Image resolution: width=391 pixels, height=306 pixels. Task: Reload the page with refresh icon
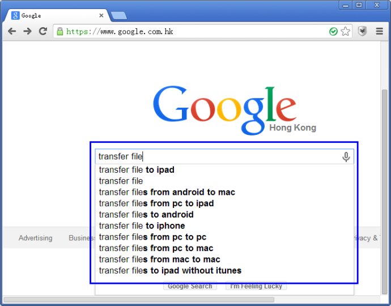42,31
